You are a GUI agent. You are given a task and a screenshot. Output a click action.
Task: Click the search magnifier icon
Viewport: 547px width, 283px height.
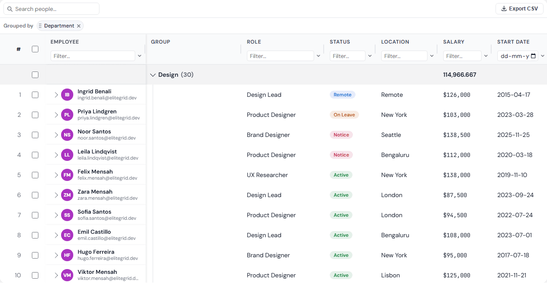[10, 9]
